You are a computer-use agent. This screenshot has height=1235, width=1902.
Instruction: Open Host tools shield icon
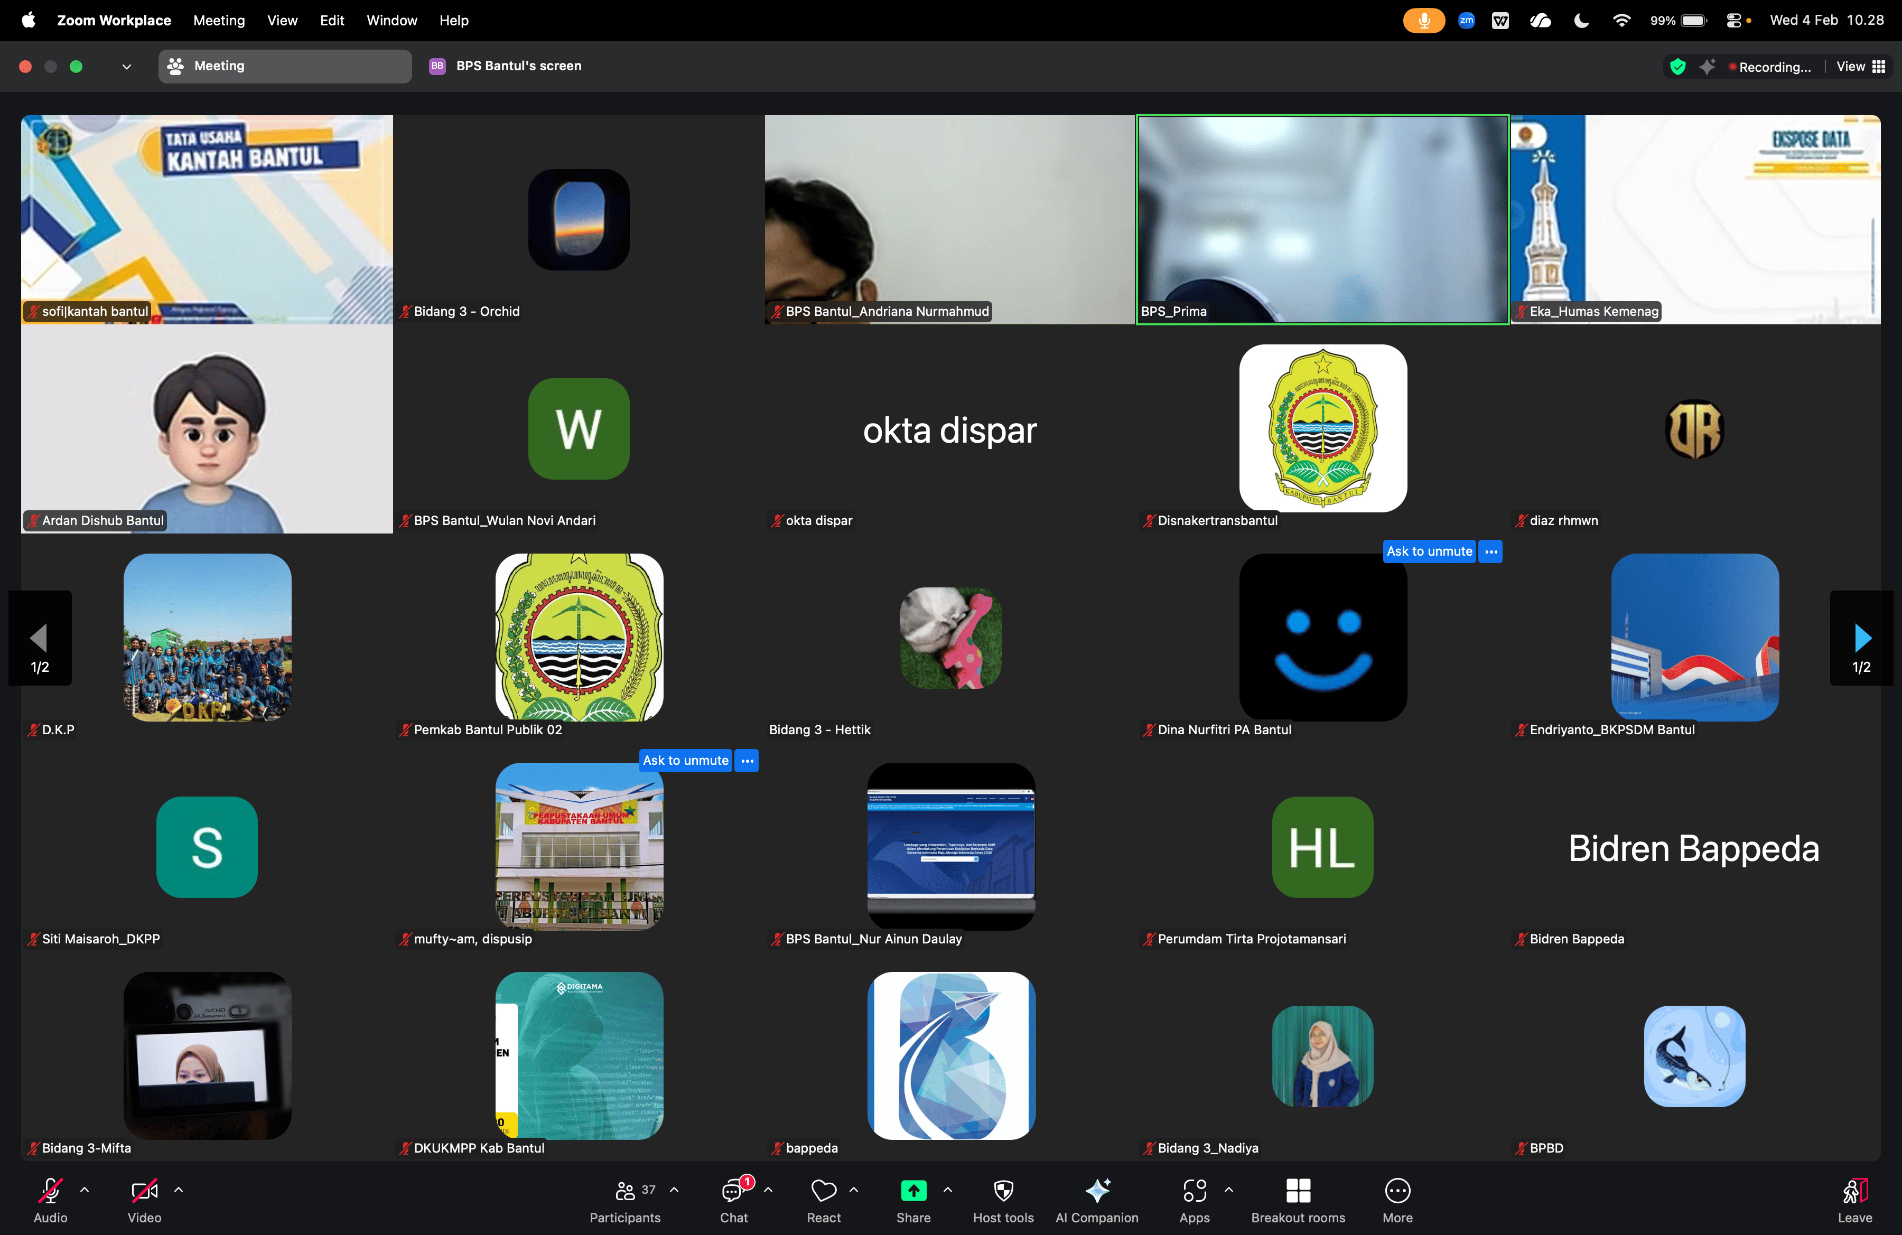pyautogui.click(x=1003, y=1191)
